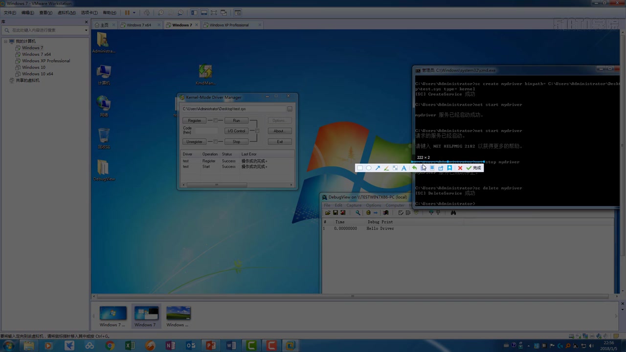Click the save log icon in DebugView toolbar

point(336,212)
